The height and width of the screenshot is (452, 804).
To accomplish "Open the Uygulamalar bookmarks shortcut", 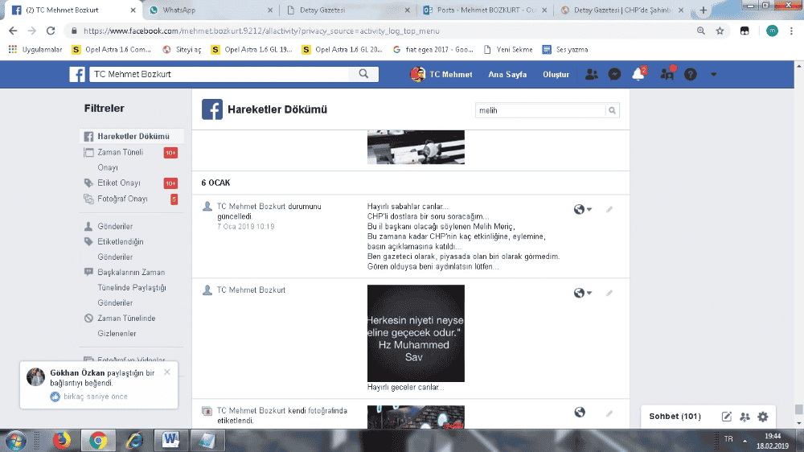I will pyautogui.click(x=35, y=50).
